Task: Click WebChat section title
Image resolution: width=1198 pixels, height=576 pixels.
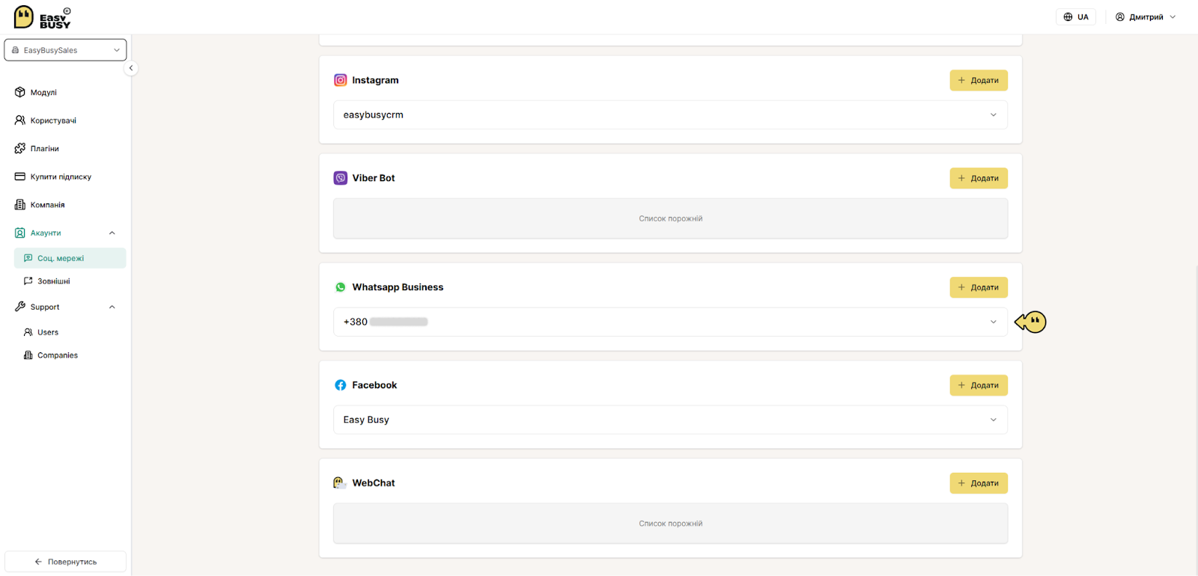Action: tap(374, 483)
